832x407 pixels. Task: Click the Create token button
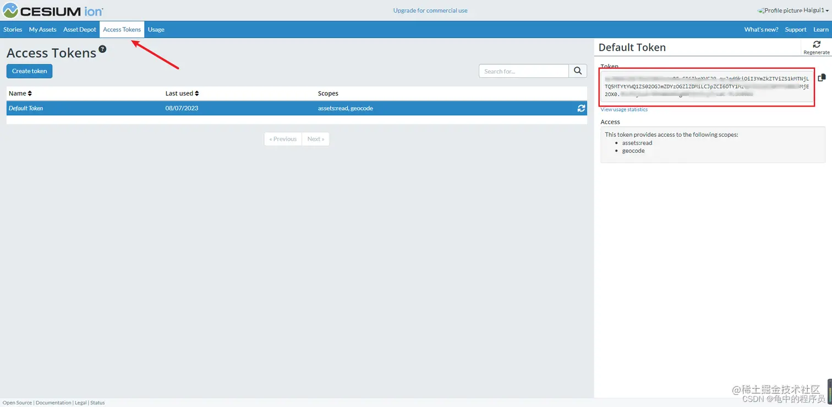point(30,71)
